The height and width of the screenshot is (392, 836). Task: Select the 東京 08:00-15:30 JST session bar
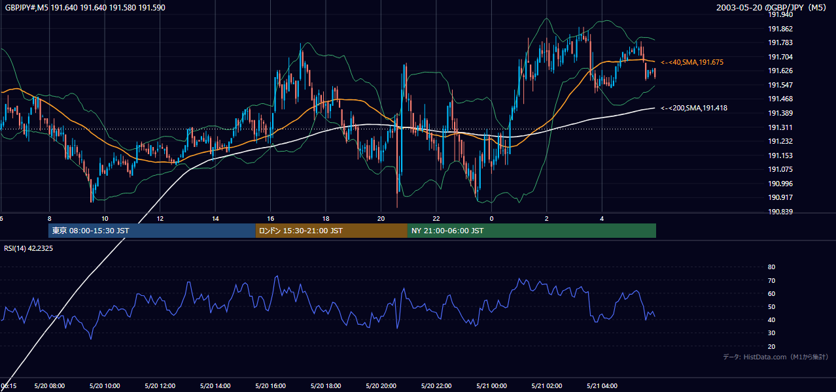pyautogui.click(x=152, y=231)
